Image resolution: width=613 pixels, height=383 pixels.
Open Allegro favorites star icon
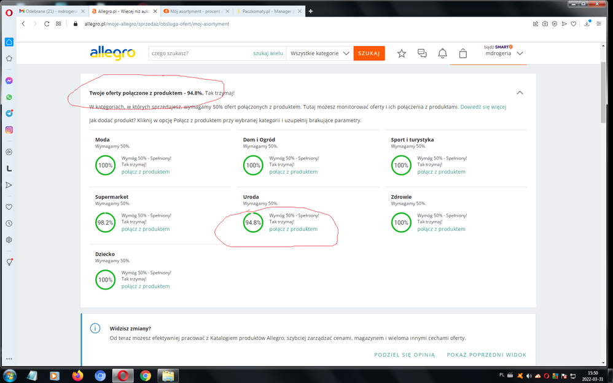pyautogui.click(x=402, y=53)
